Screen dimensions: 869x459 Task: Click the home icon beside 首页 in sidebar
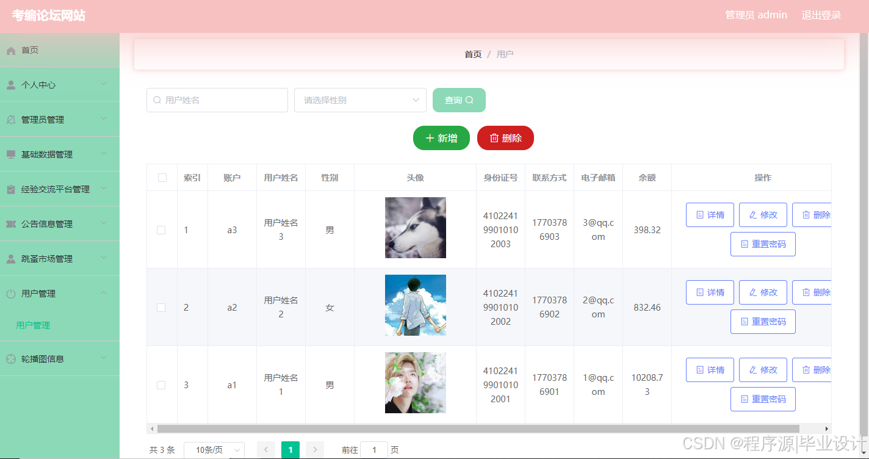[11, 51]
